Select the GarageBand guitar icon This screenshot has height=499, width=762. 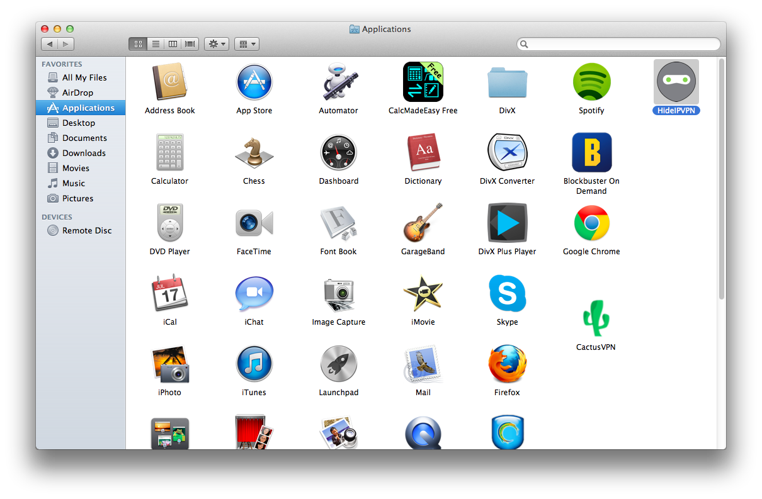tap(423, 223)
